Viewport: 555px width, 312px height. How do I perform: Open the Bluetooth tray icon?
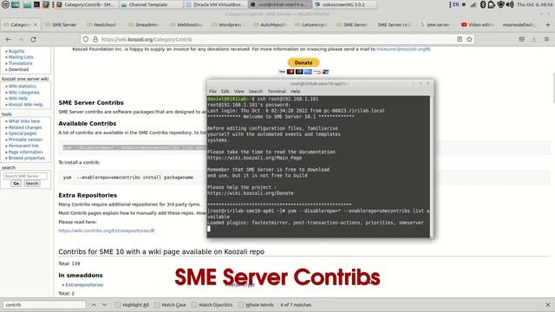483,4
